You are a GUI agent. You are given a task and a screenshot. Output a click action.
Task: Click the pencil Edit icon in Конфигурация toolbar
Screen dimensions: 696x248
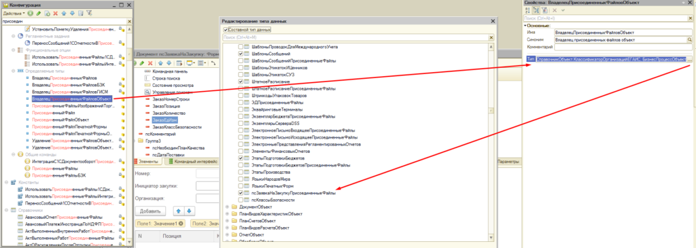pyautogui.click(x=39, y=14)
